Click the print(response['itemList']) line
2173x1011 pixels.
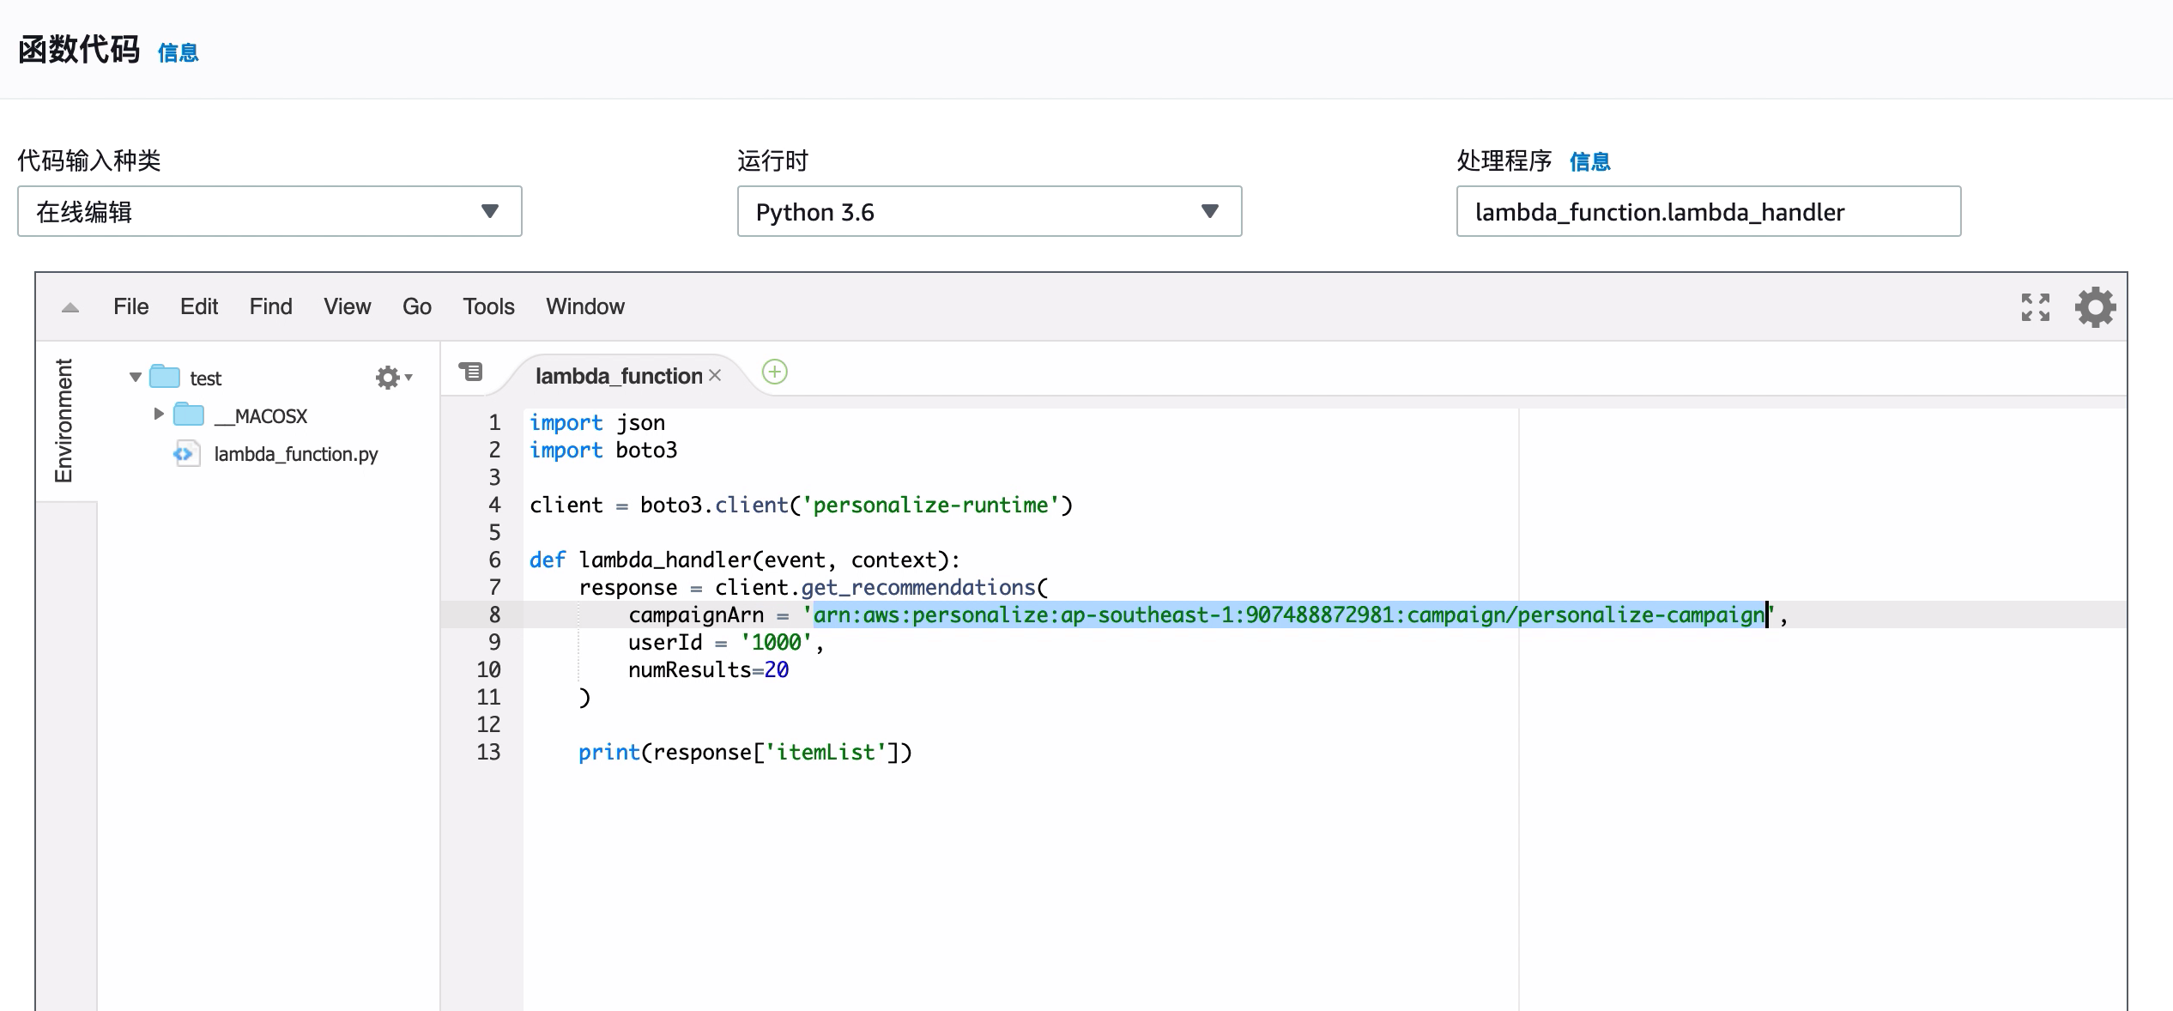point(745,752)
